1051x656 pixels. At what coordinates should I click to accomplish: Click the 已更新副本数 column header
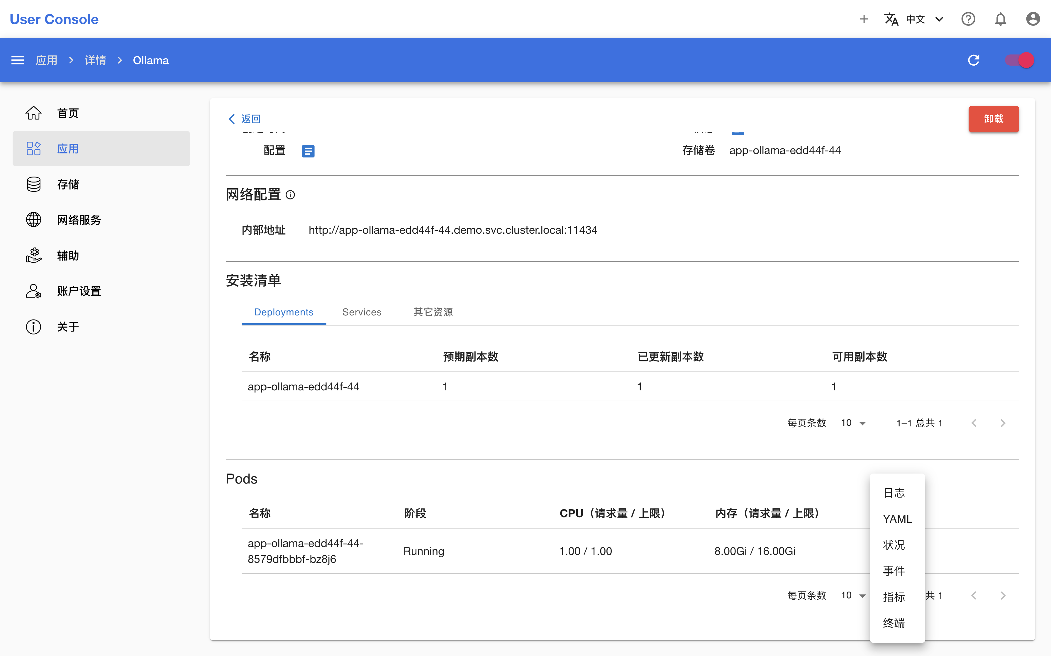(670, 357)
